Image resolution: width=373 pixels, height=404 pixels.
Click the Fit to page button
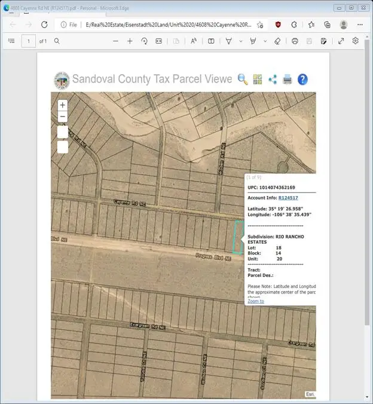point(159,41)
